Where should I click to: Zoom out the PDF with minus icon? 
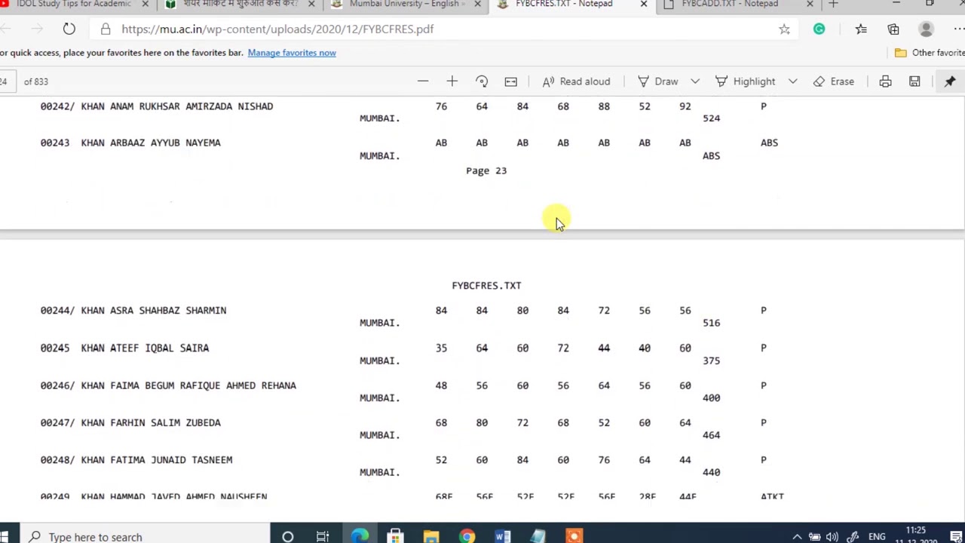(423, 81)
